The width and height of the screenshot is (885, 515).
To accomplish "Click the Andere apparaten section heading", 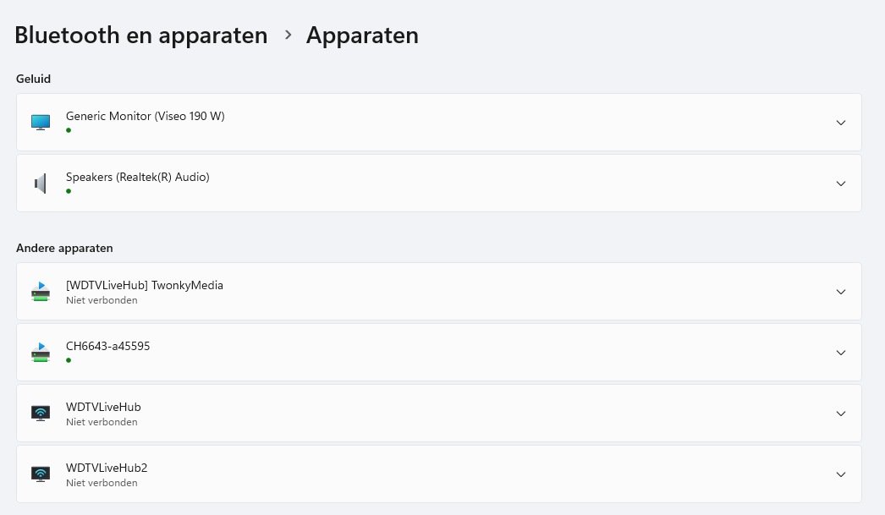I will [x=64, y=248].
